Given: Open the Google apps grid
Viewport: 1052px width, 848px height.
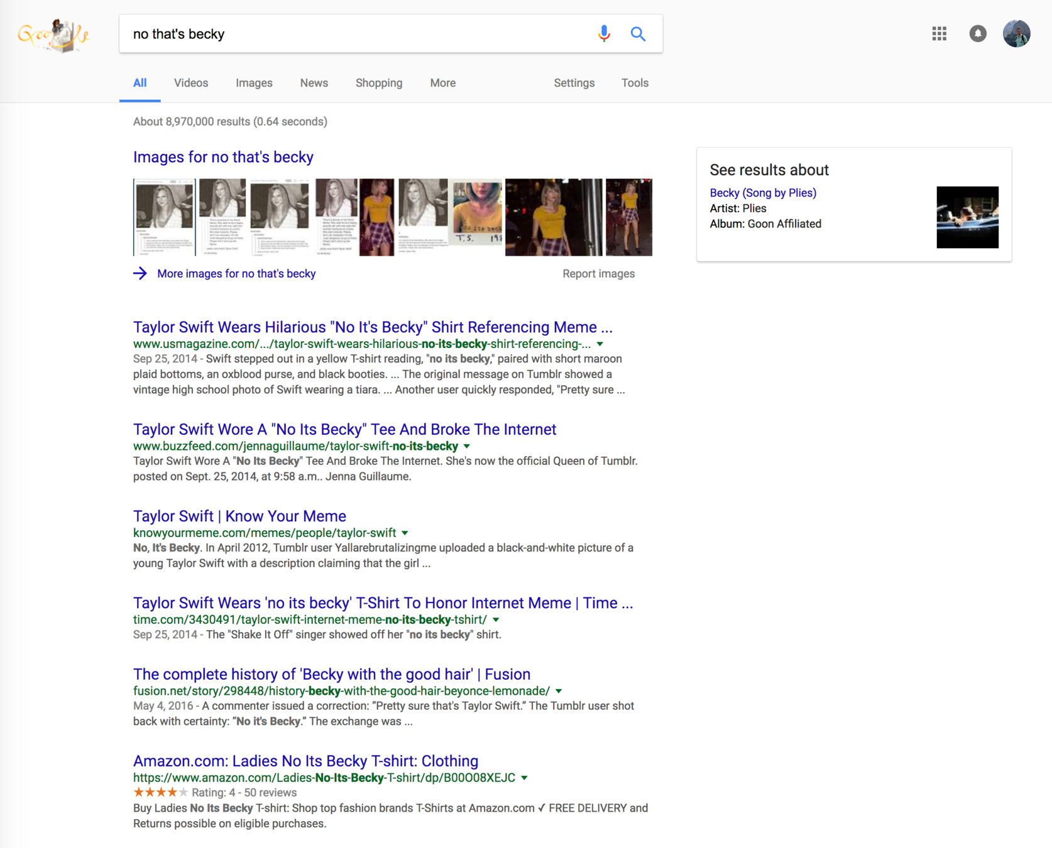Looking at the screenshot, I should point(939,34).
